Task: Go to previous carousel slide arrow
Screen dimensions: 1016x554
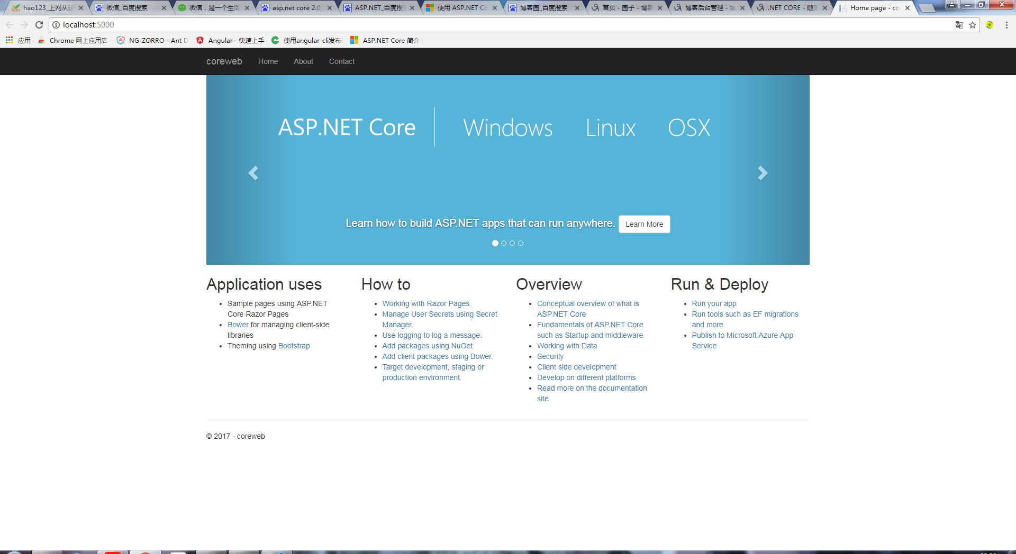Action: (x=253, y=173)
